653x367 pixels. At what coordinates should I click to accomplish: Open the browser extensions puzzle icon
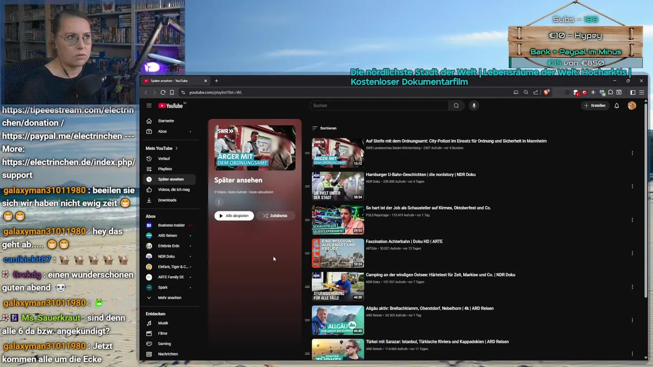(611, 92)
